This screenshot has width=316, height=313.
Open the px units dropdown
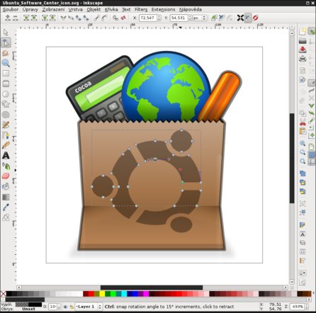200,18
